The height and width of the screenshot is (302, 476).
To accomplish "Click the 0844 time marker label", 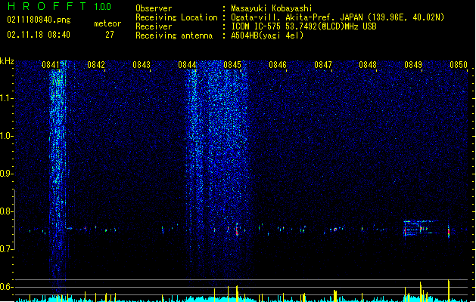I will point(187,65).
